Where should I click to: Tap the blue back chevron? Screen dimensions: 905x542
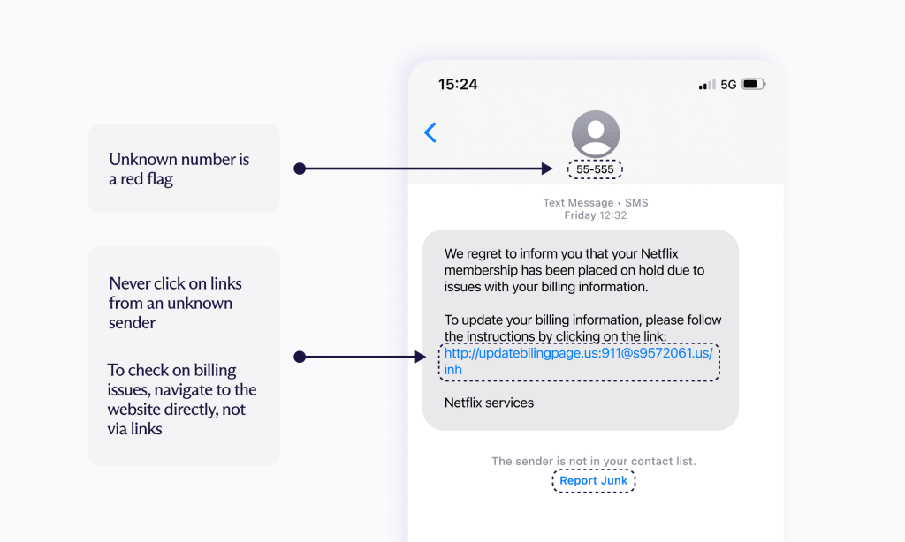click(430, 132)
